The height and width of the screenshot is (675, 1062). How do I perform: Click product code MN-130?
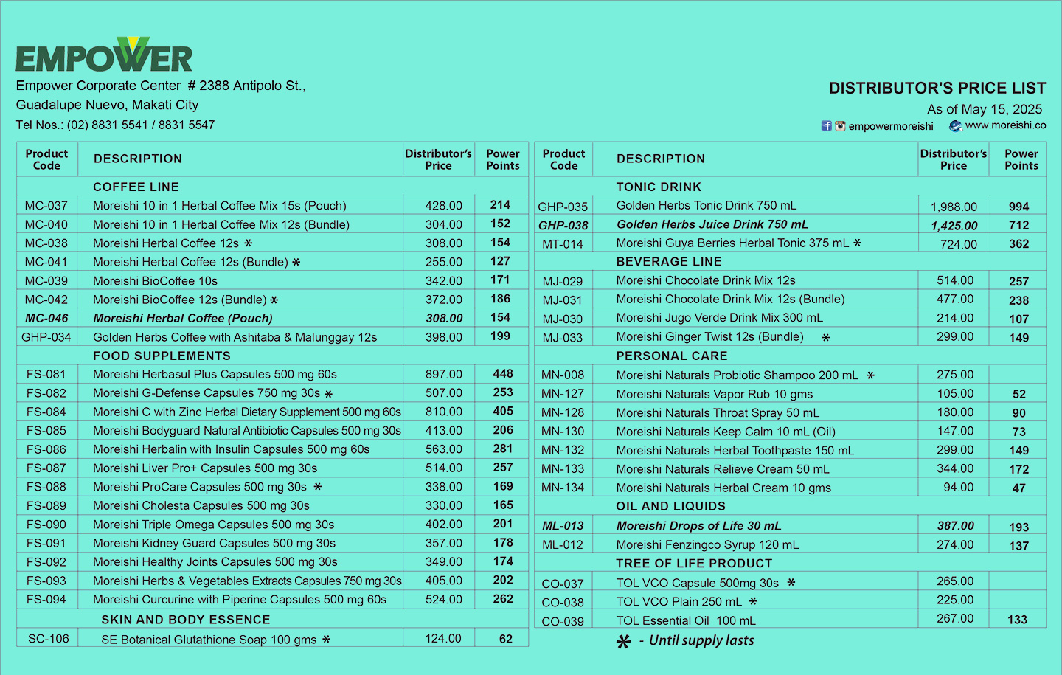click(563, 432)
